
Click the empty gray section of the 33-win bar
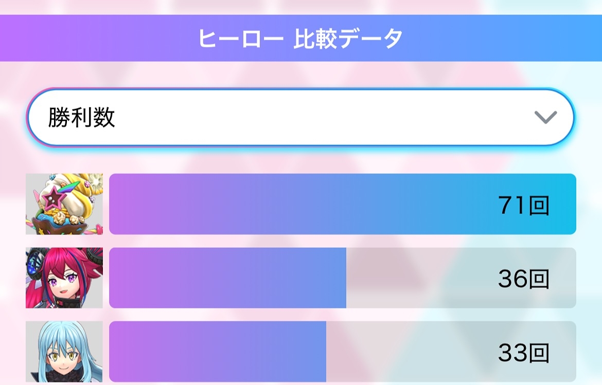click(406, 352)
